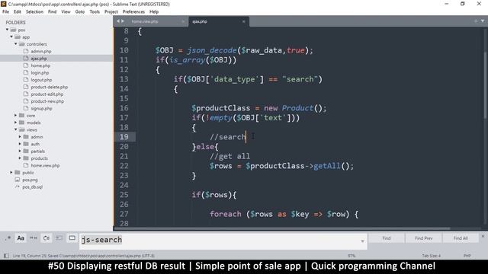Open login.php in the sidebar
488x274 pixels.
[40, 73]
